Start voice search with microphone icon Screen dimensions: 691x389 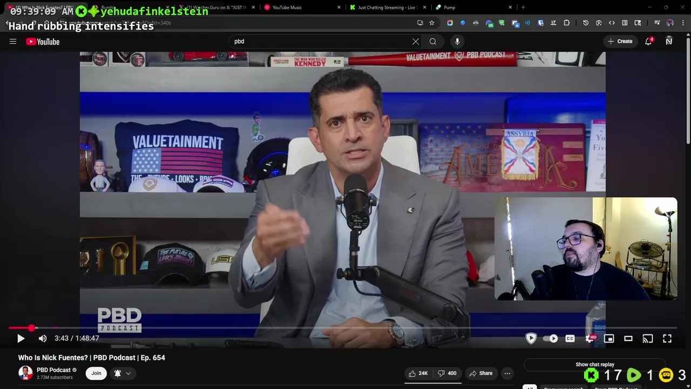click(457, 41)
